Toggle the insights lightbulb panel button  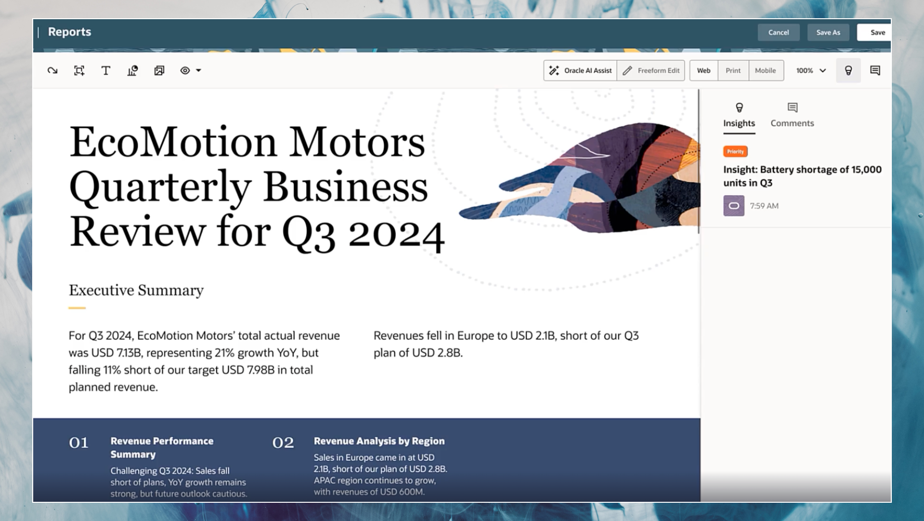click(848, 71)
